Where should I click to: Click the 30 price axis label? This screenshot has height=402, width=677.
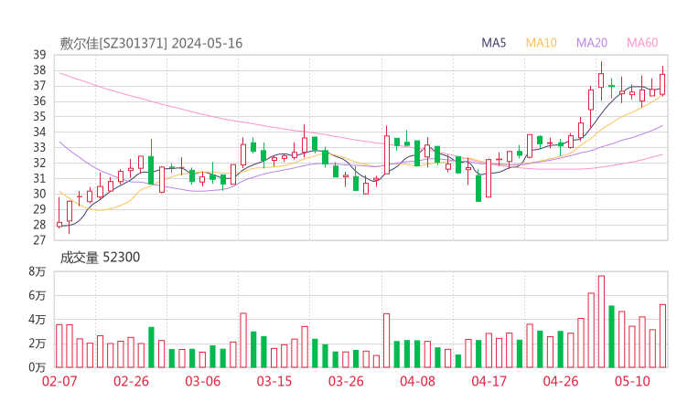pyautogui.click(x=39, y=194)
